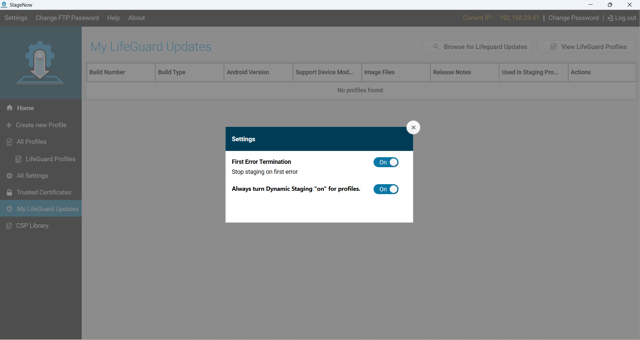This screenshot has height=340, width=640.
Task: Click the My LifeGuard Updates shield icon
Action: pyautogui.click(x=9, y=209)
